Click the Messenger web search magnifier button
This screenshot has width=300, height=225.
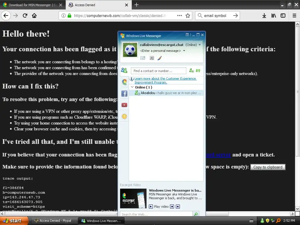pyautogui.click(x=196, y=214)
